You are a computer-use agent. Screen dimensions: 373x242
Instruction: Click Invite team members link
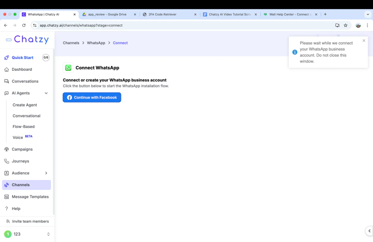tap(31, 221)
